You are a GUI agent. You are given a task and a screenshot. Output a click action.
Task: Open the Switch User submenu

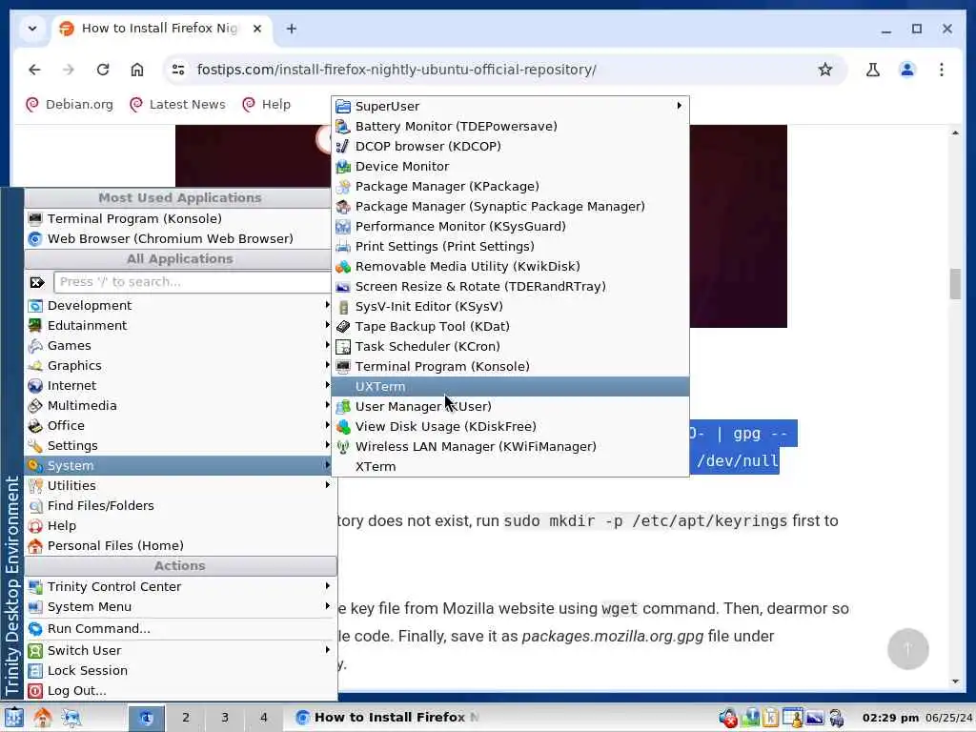pos(180,650)
